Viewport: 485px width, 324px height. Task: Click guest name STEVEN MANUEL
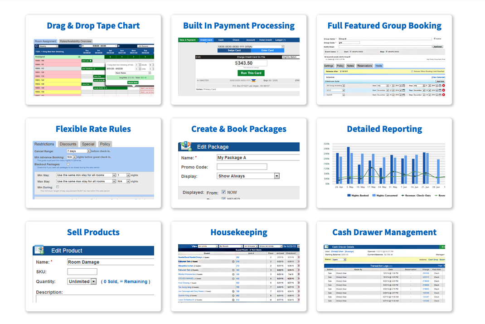click(186, 279)
